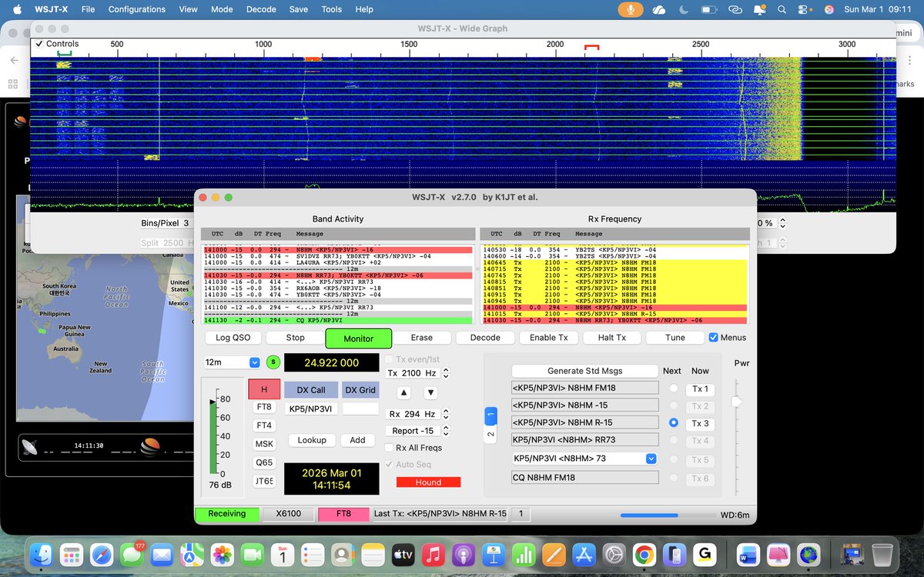Click the Lookup button
This screenshot has height=577, width=924.
click(312, 440)
